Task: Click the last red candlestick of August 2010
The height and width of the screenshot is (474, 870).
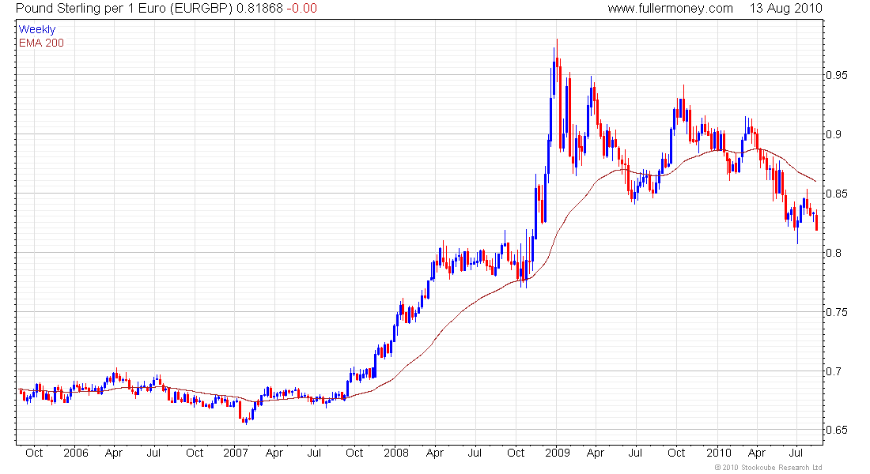Action: coord(817,221)
